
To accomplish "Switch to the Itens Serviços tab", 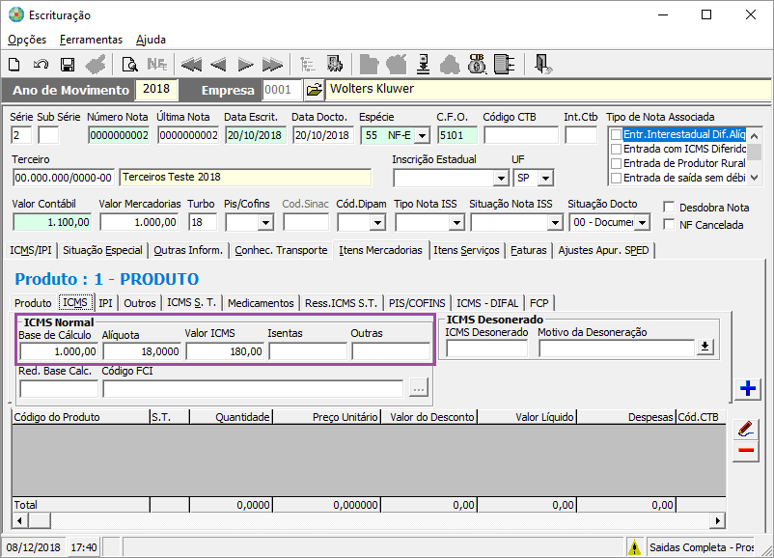I will point(466,250).
